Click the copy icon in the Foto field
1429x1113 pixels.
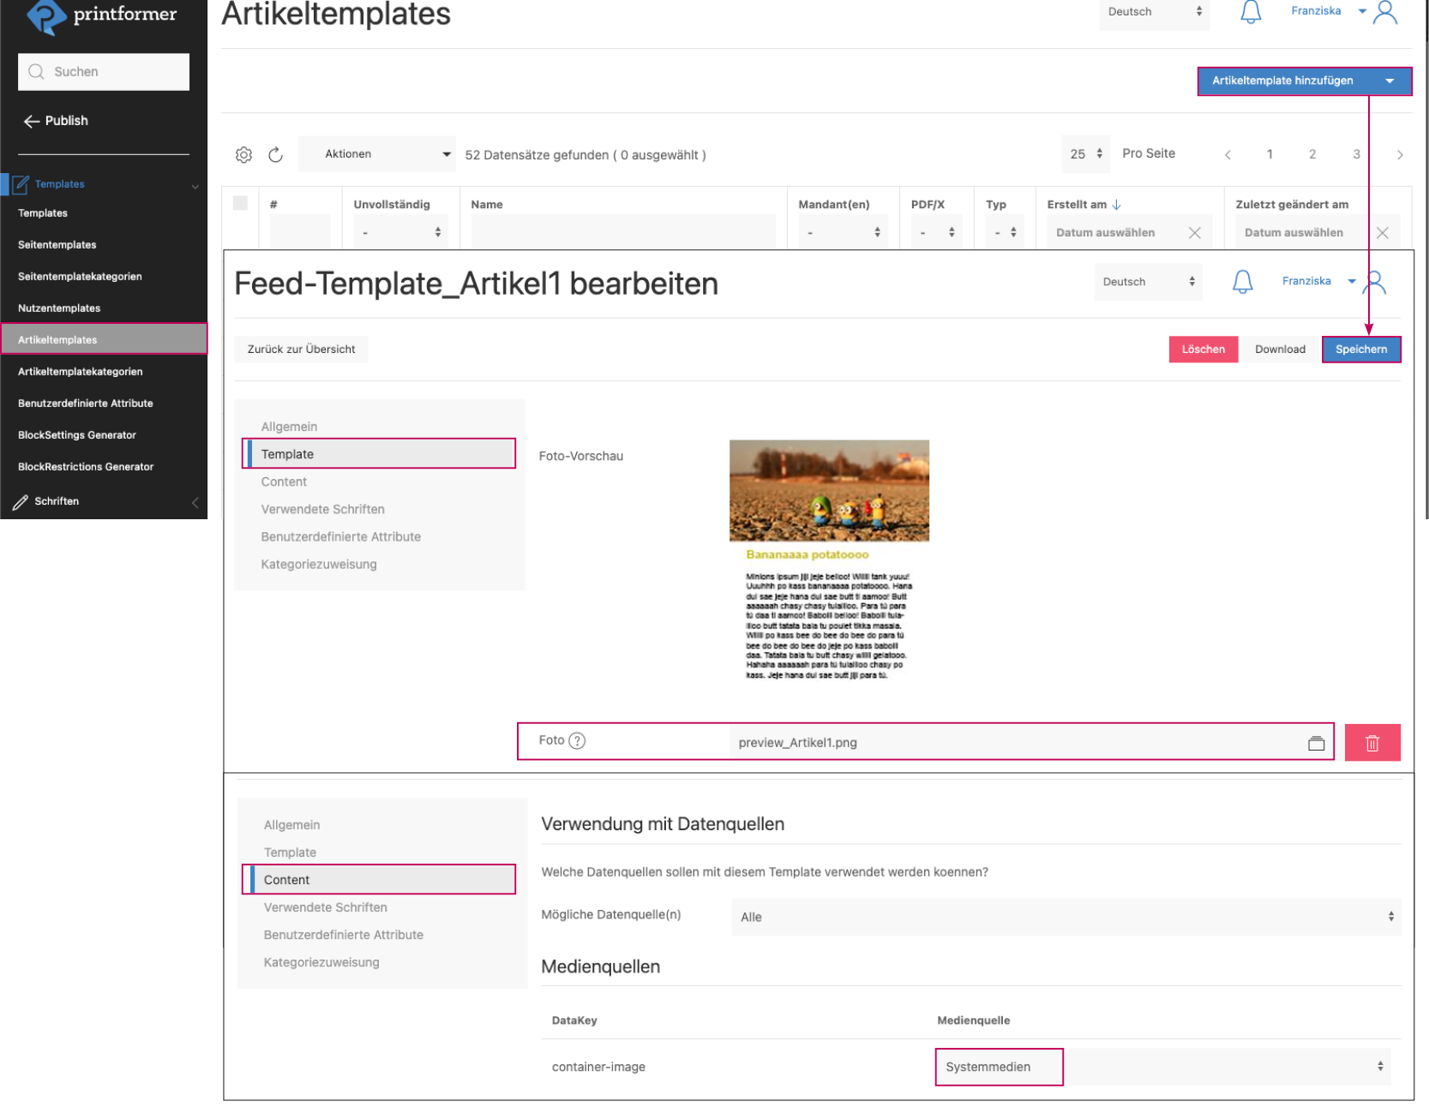1317,742
